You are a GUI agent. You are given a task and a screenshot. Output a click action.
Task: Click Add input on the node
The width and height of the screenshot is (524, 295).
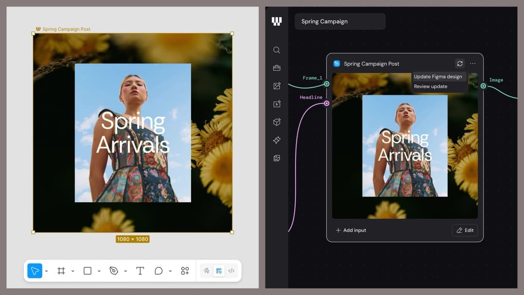tap(351, 230)
